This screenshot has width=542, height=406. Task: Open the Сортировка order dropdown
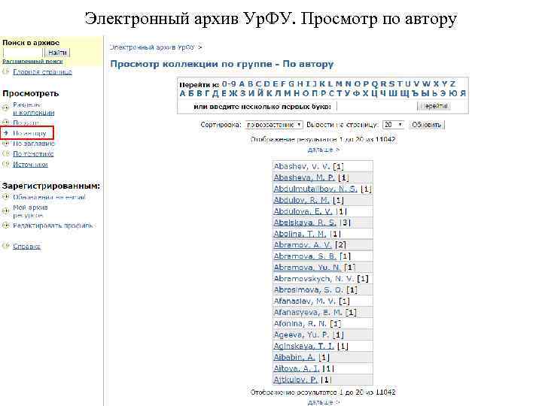click(x=274, y=125)
